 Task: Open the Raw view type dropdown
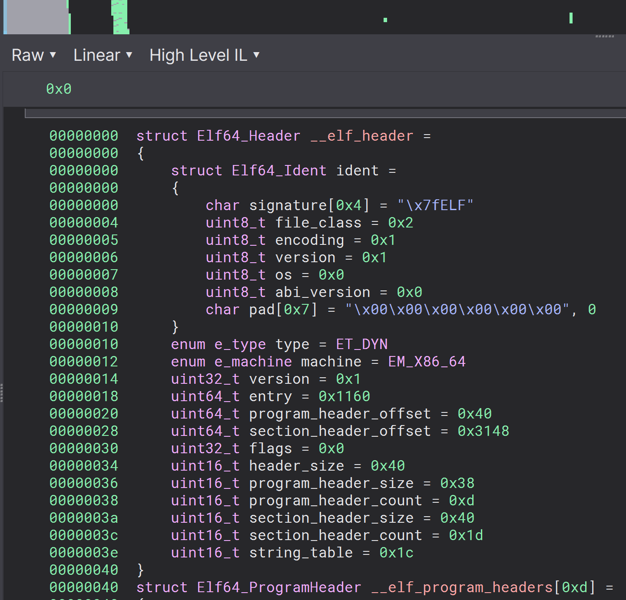coord(34,55)
